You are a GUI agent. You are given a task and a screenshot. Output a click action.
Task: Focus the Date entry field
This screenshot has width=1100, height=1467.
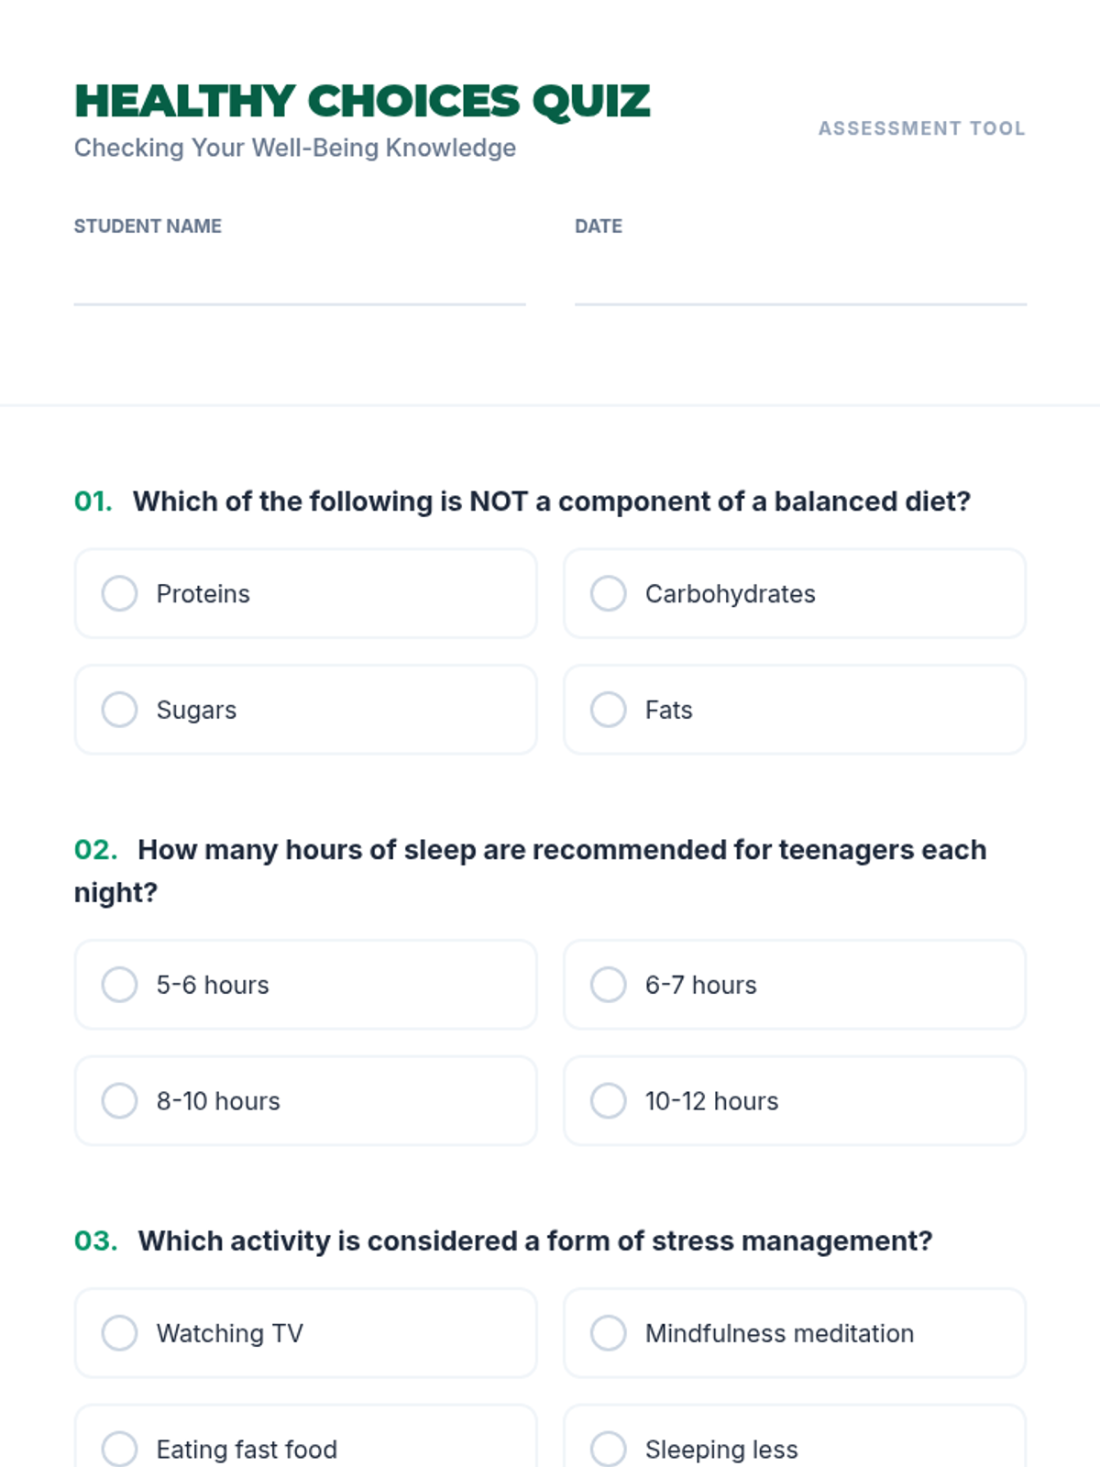click(800, 282)
